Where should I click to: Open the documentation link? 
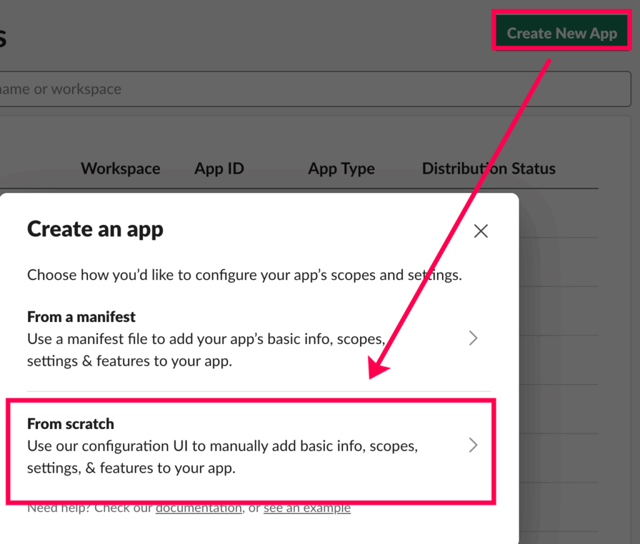click(x=199, y=508)
